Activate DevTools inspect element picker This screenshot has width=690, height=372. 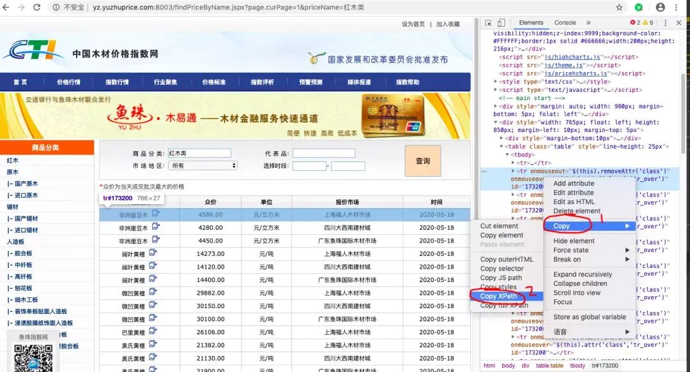point(488,23)
